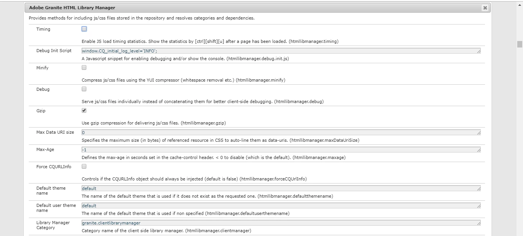
Task: Click the page vertical scrollbar thumb
Action: [x=520, y=44]
